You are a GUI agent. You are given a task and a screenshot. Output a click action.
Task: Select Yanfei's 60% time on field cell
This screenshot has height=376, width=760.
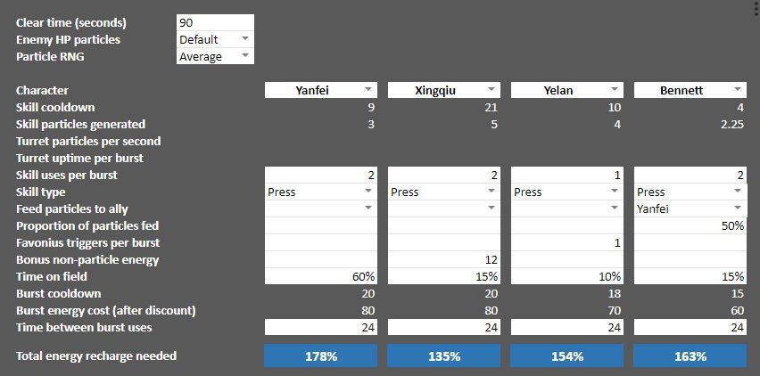[x=321, y=276]
